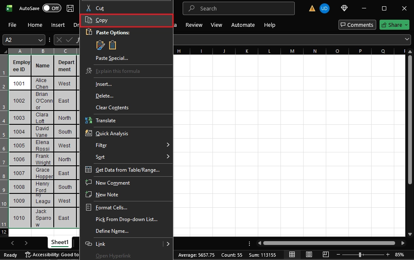
Task: Choose the second Paste Options clipboard icon
Action: pos(113,45)
